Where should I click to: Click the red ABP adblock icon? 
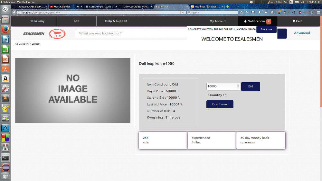pyautogui.click(x=300, y=13)
